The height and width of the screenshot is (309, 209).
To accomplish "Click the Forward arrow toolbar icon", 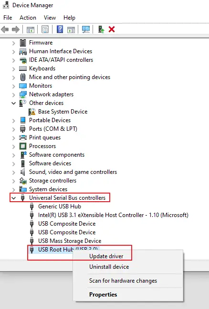I will (x=16, y=30).
